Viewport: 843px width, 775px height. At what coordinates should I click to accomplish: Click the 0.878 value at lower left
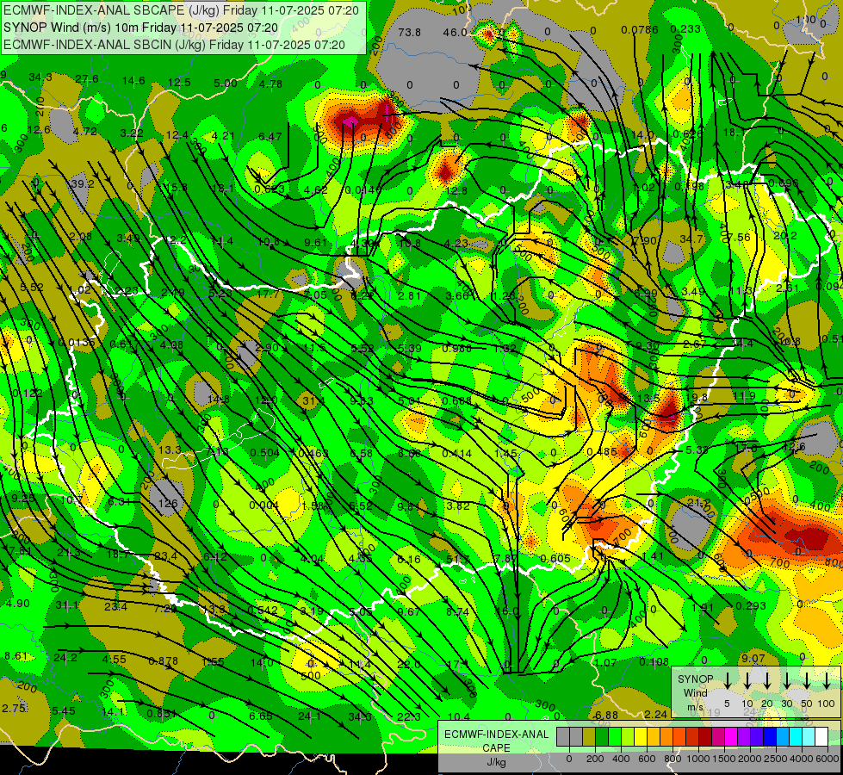coord(163,661)
